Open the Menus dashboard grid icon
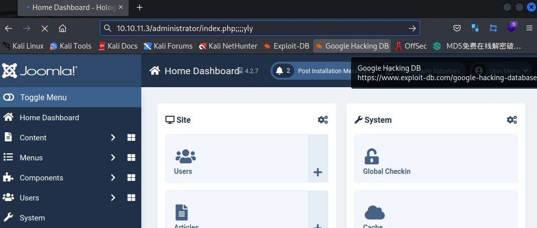This screenshot has height=228, width=537. [x=131, y=158]
